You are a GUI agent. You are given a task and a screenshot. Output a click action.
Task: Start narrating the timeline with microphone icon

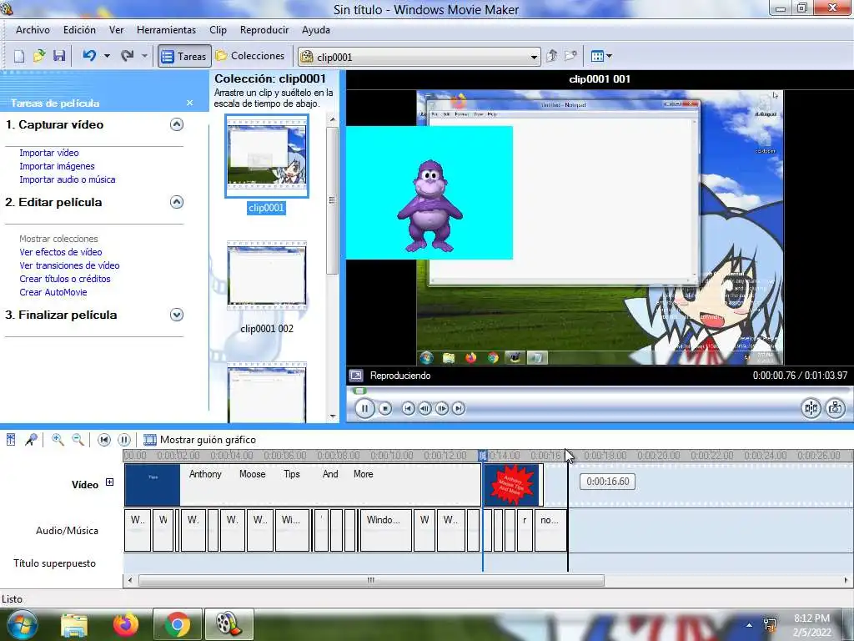click(x=31, y=439)
